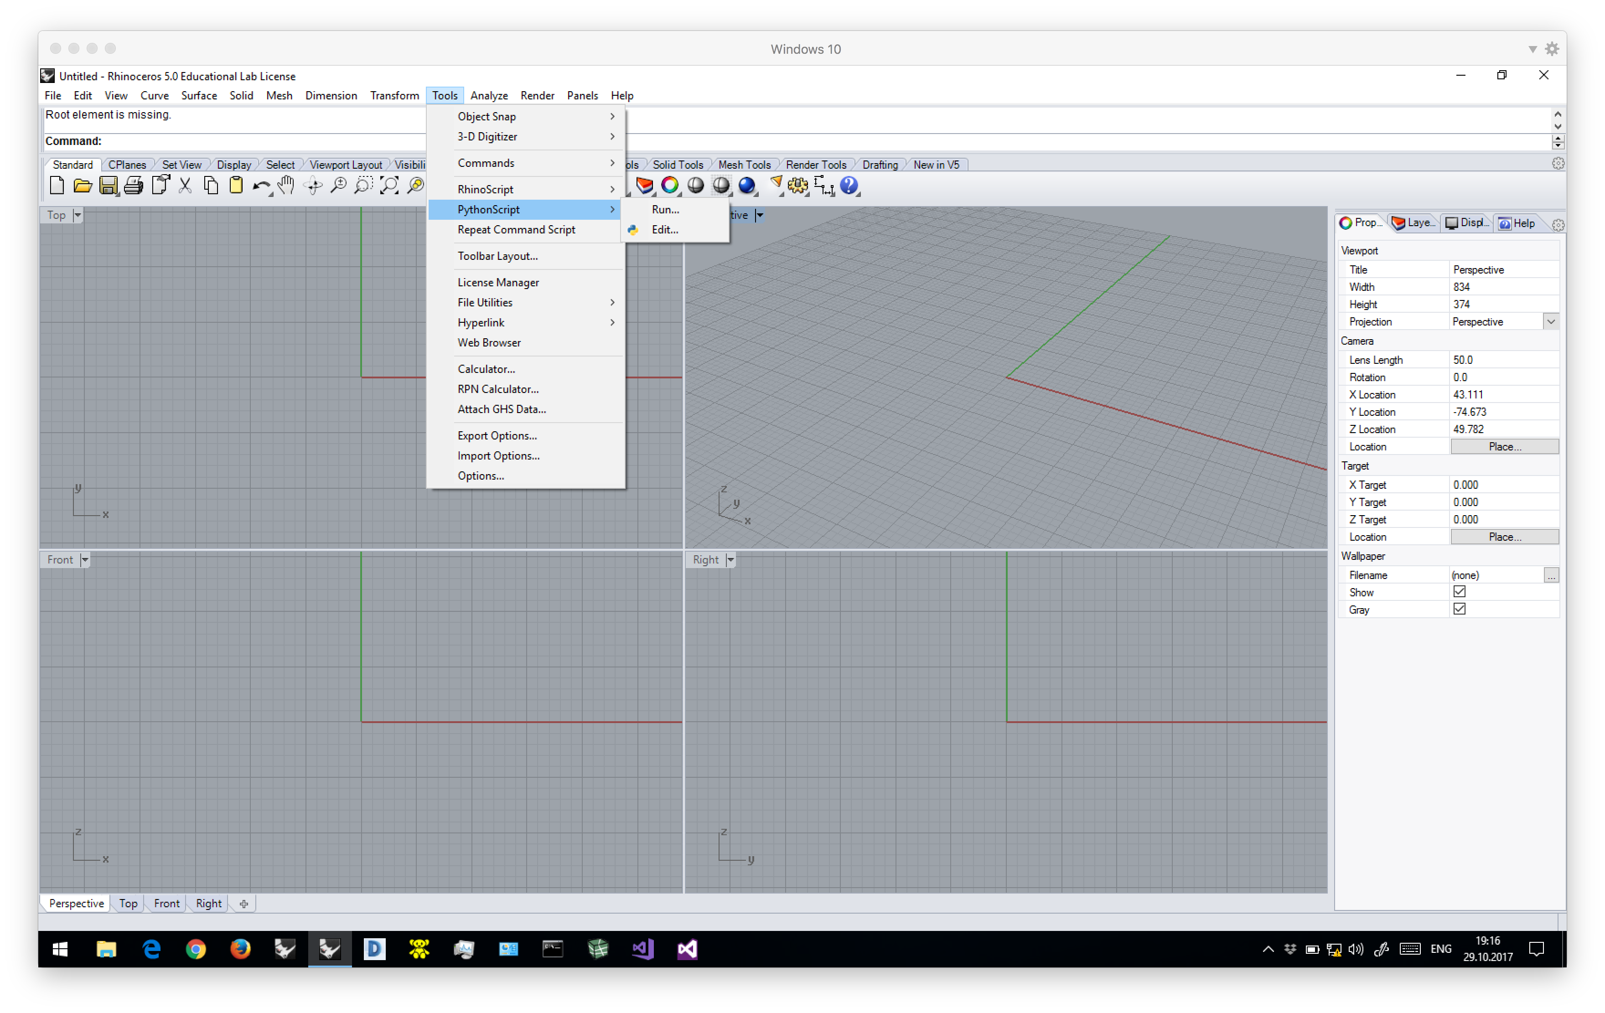Open the Top viewport title dropdown arrow

[78, 215]
